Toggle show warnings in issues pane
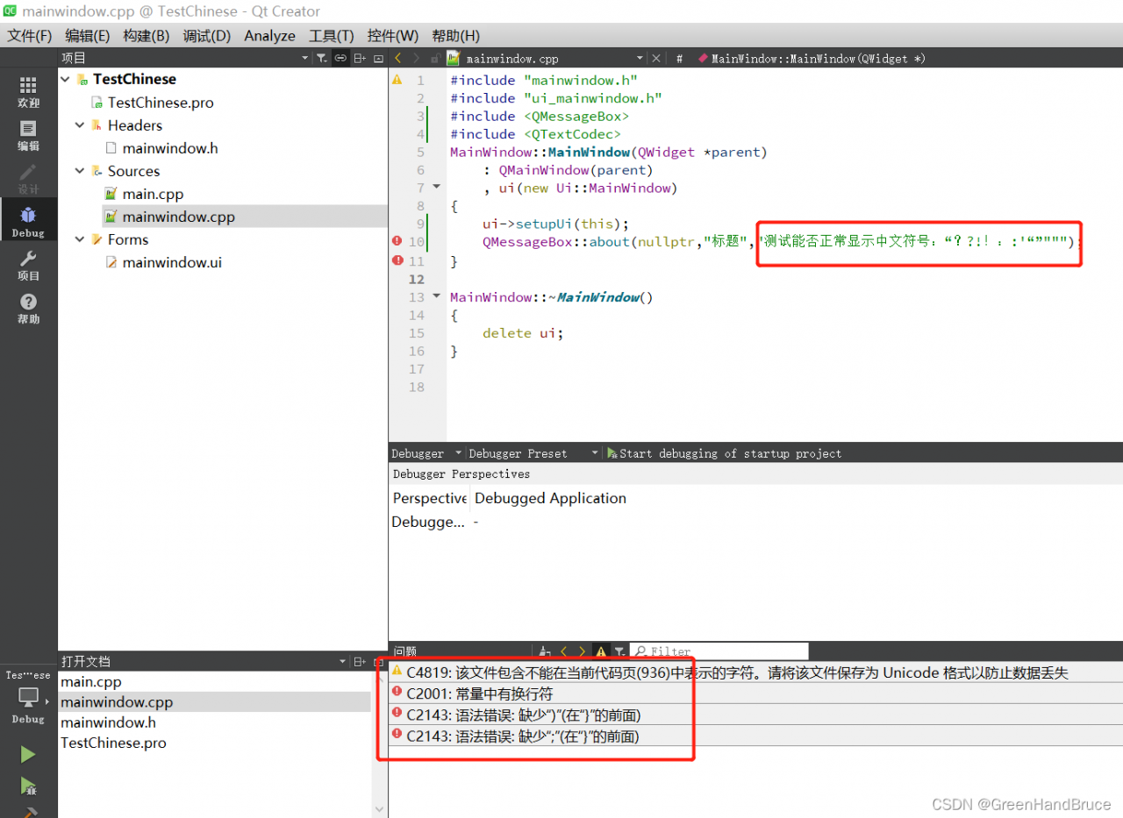Image resolution: width=1123 pixels, height=818 pixels. point(601,651)
